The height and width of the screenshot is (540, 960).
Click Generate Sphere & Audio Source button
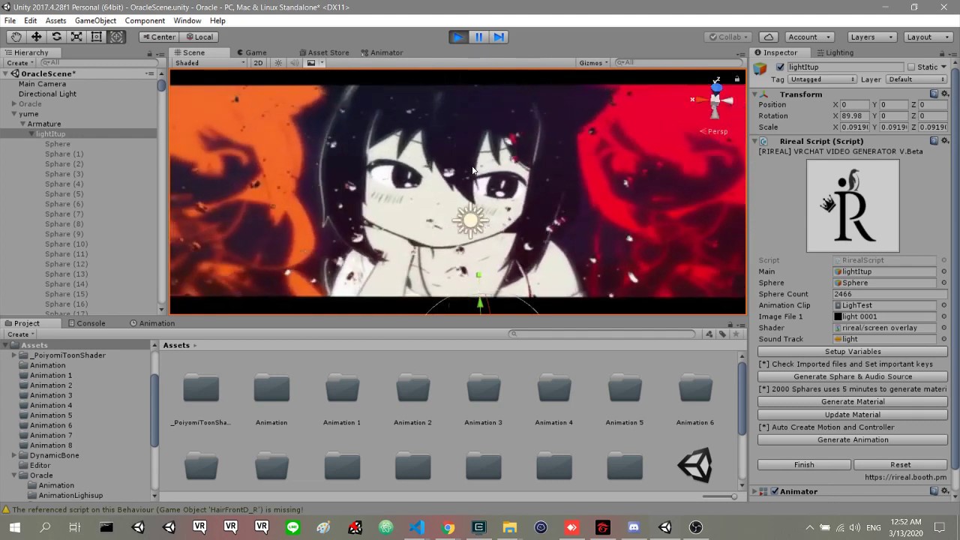[x=853, y=376]
